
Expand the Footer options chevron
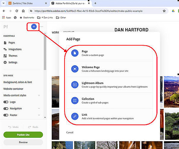39,115
